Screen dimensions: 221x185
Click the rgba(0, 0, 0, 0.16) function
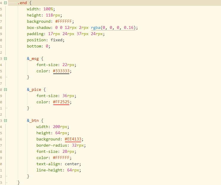pyautogui.click(x=113, y=27)
